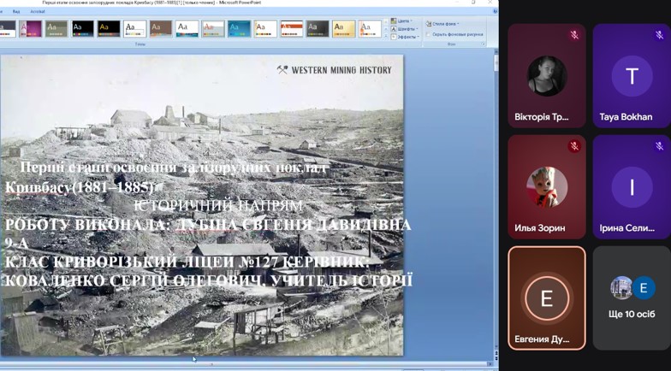Click muted microphone icon on Taya Bokhan's tile

(x=659, y=35)
